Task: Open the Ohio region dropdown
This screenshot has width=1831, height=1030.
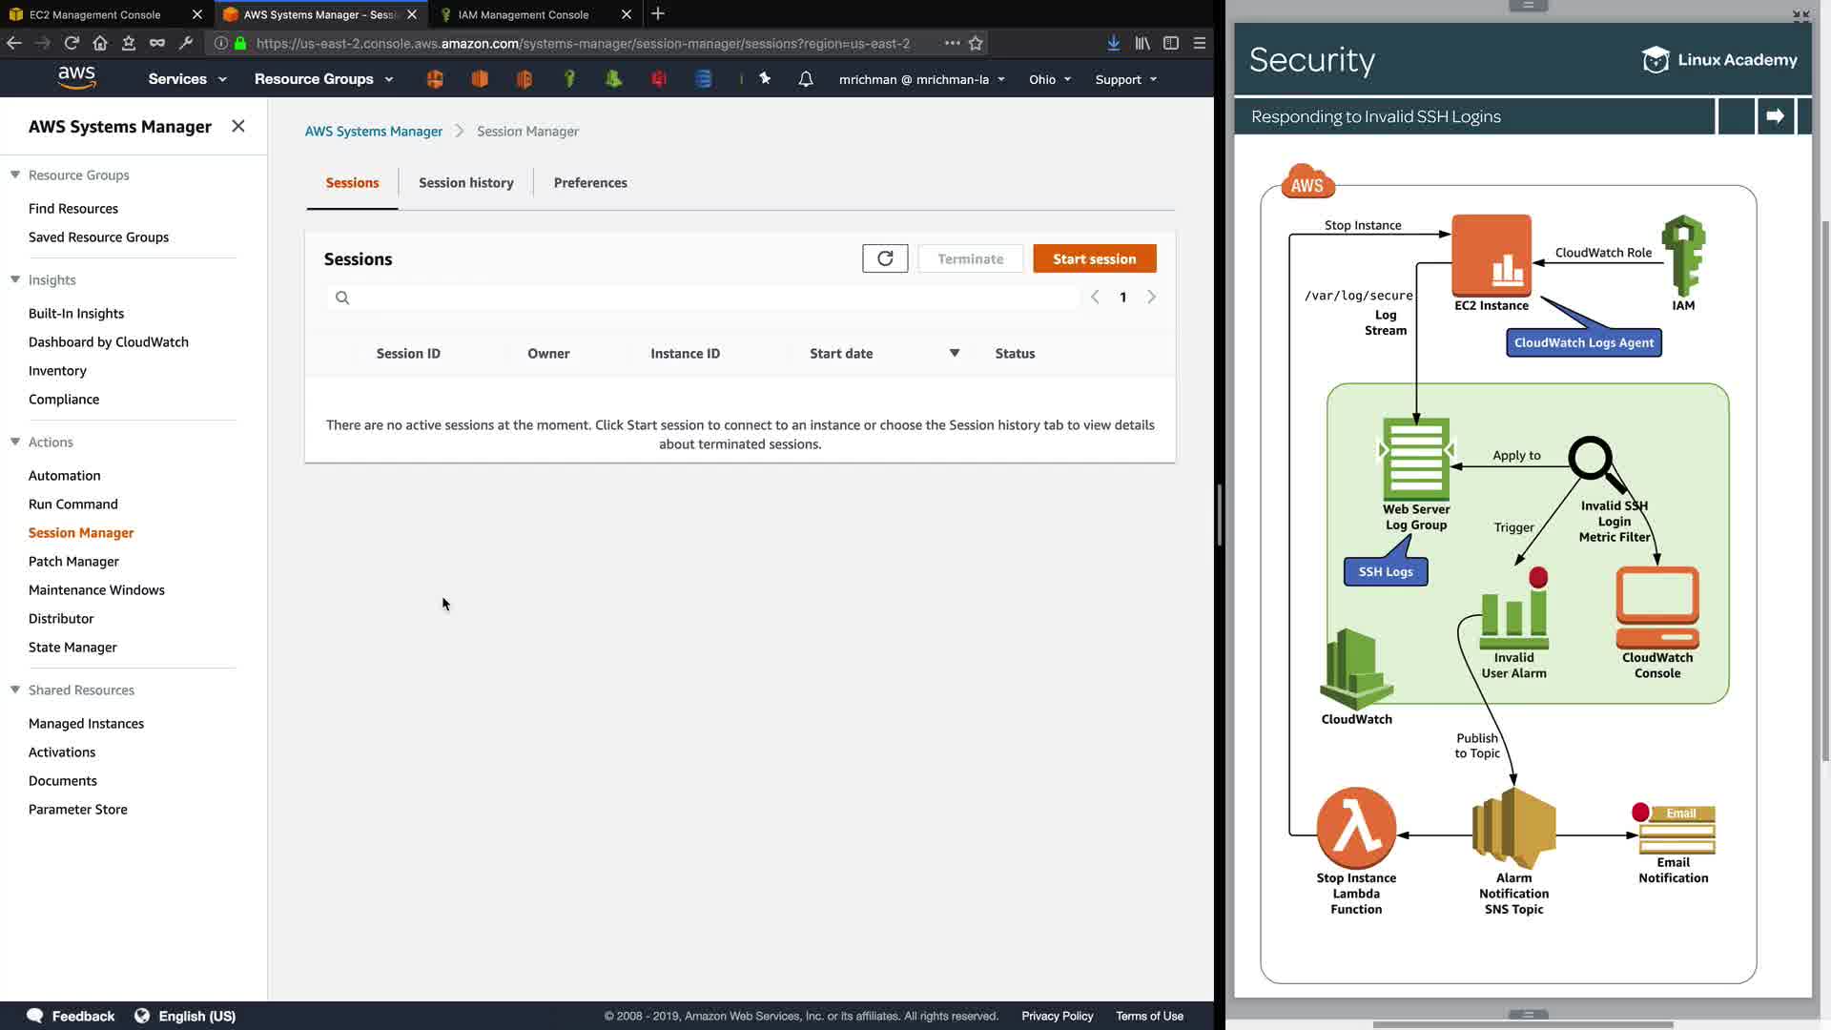Action: tap(1049, 79)
